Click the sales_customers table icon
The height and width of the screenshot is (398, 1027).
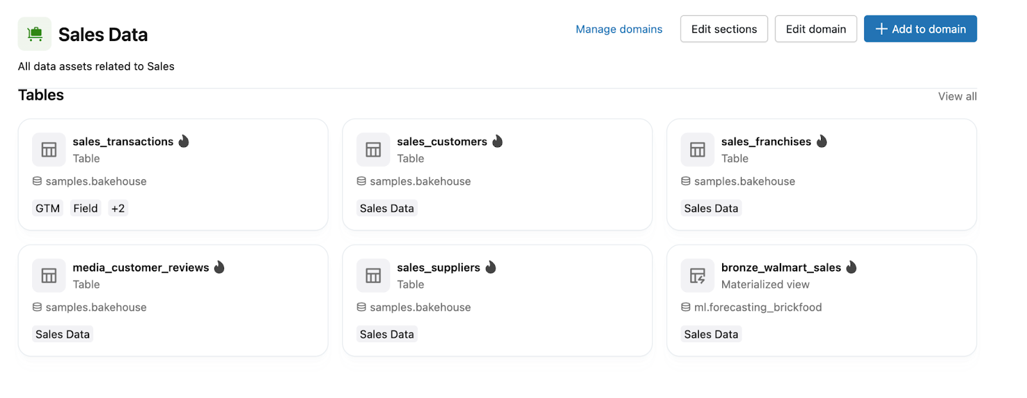(373, 150)
